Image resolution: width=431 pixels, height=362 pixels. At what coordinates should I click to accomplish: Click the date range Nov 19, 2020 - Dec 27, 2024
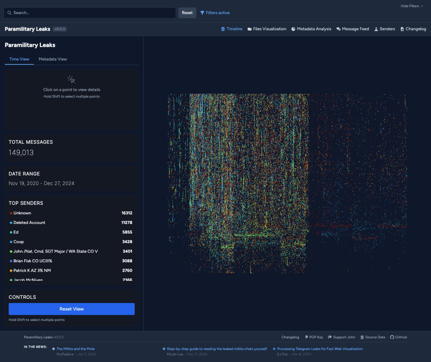click(x=41, y=184)
